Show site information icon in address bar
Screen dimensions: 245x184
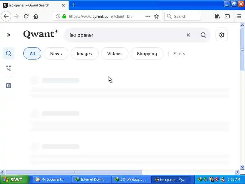click(x=58, y=16)
